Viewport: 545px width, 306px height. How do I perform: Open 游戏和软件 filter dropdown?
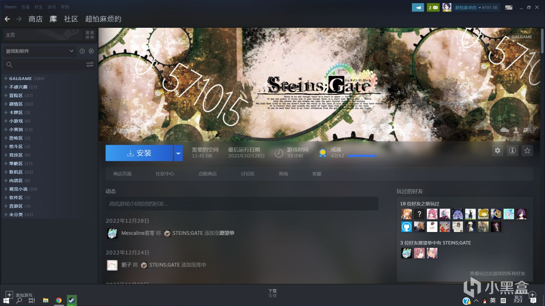39,51
